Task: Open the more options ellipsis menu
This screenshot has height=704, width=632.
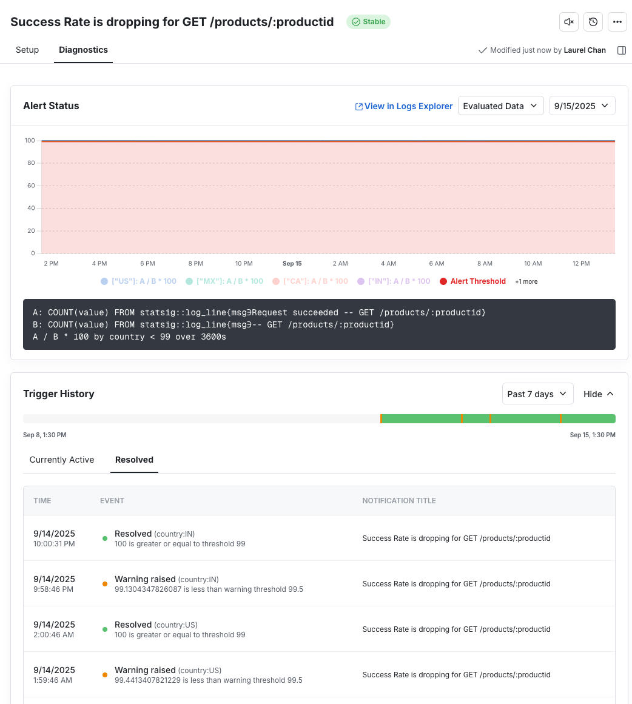Action: click(x=617, y=21)
